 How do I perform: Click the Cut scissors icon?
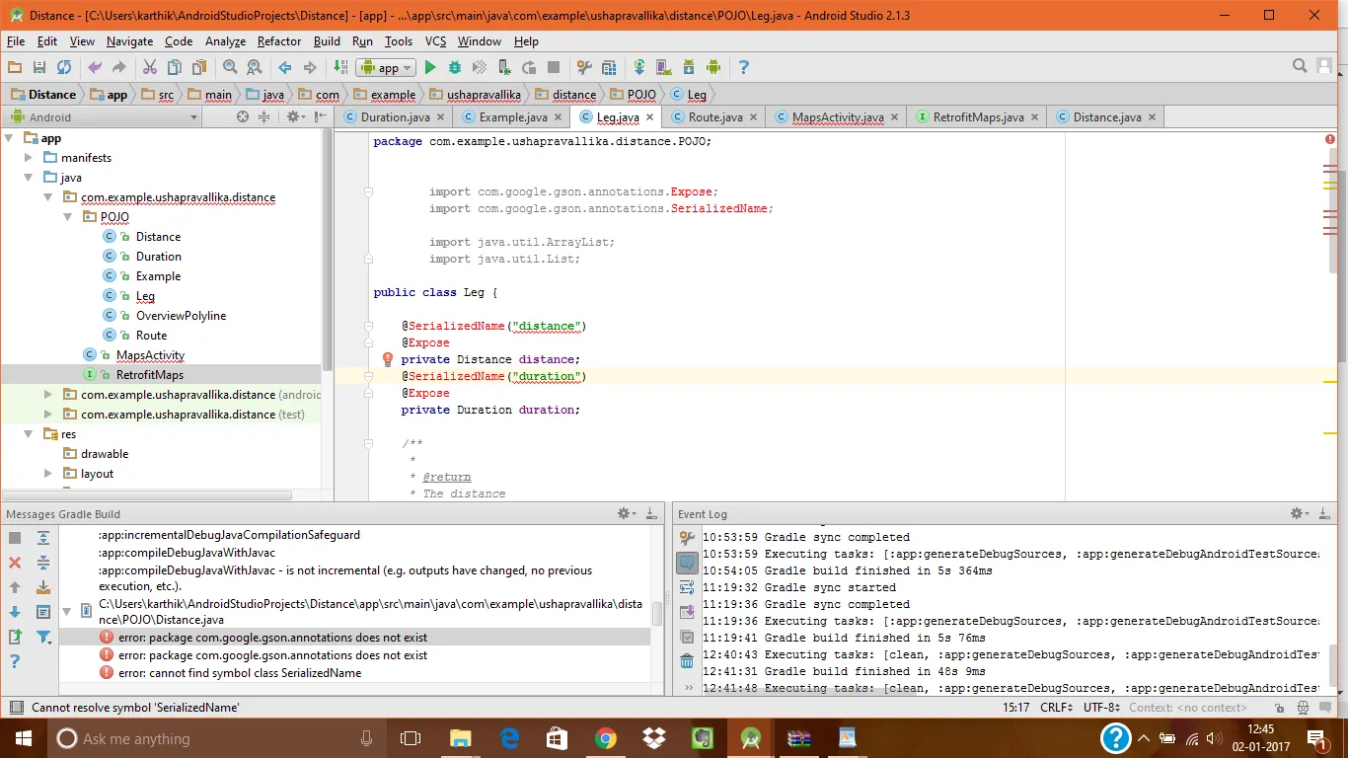click(x=150, y=67)
